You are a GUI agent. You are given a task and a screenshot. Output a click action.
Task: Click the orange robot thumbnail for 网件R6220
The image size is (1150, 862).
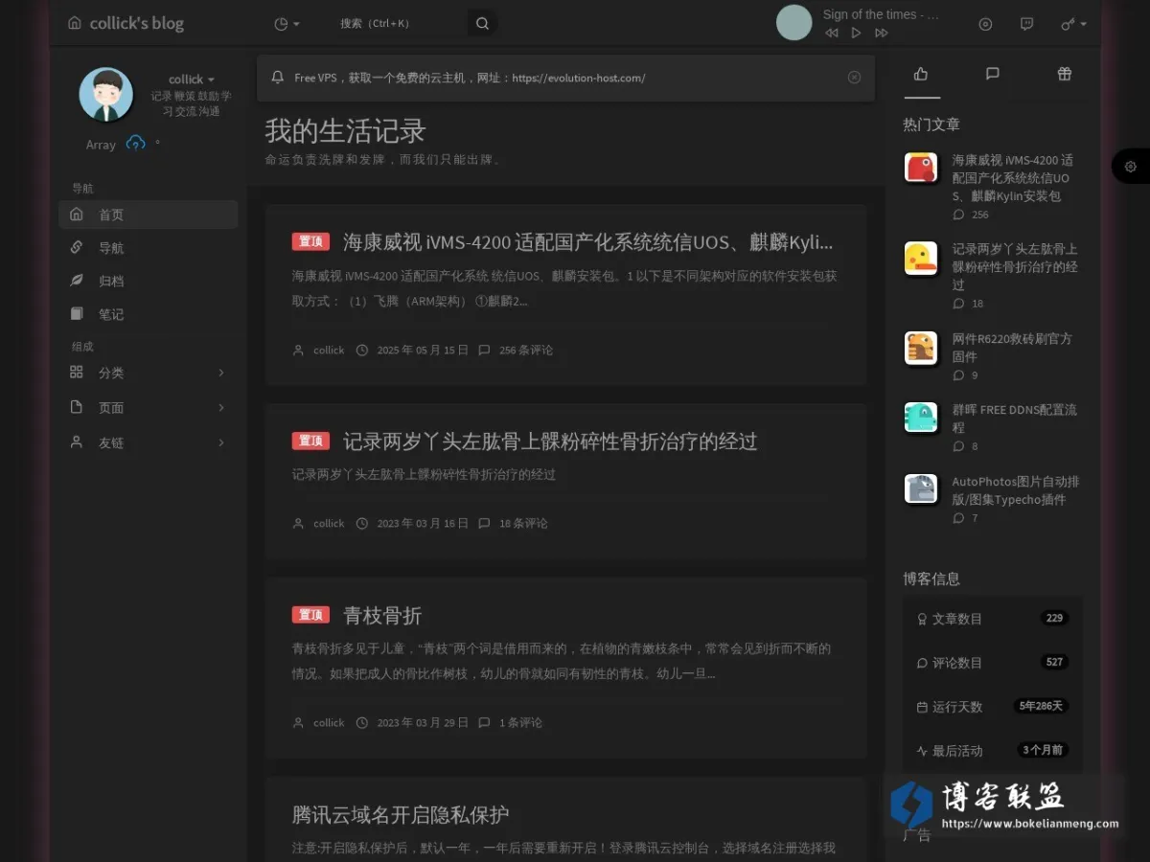click(x=921, y=348)
